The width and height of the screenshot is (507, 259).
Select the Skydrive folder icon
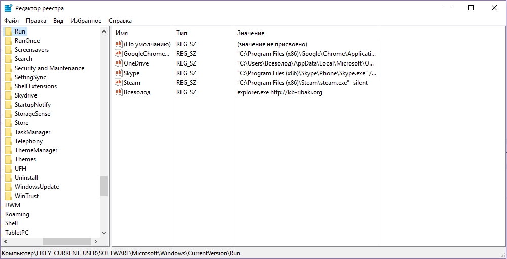tap(9, 95)
